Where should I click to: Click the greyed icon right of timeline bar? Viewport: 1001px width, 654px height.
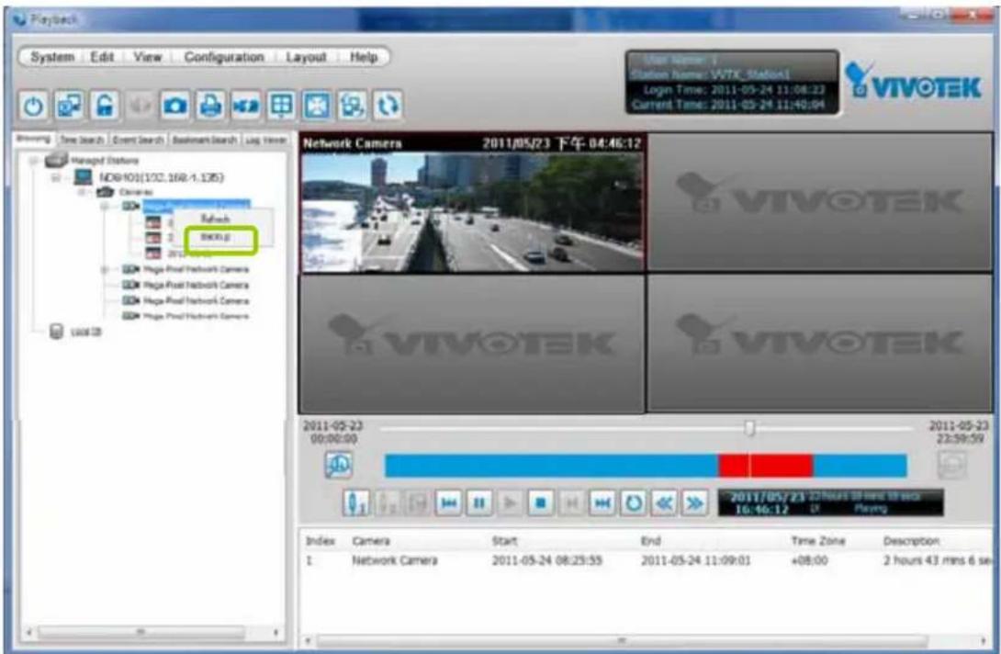[x=951, y=465]
